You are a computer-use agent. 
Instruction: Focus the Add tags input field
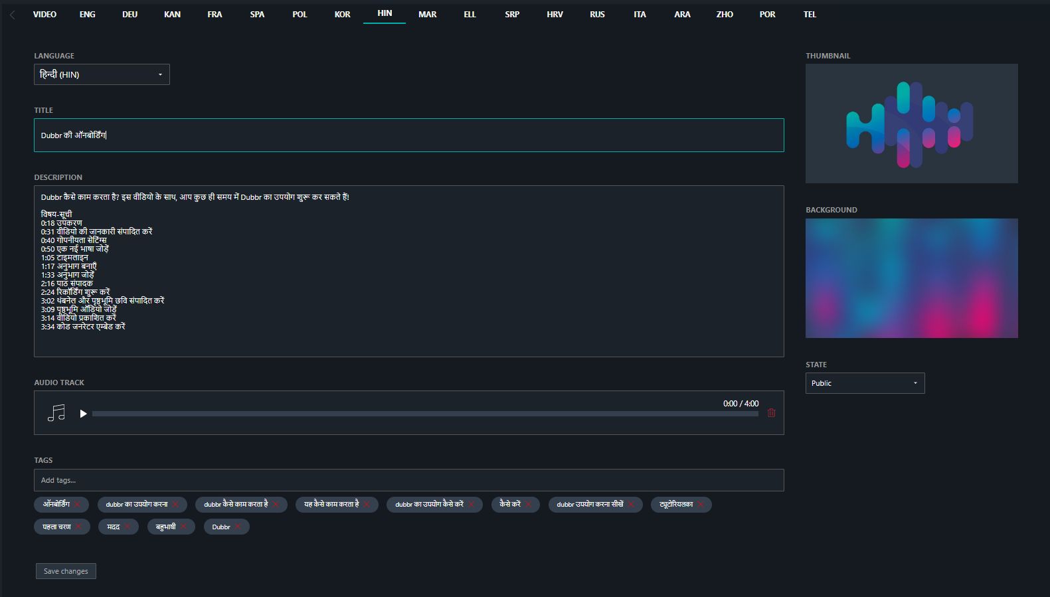coord(409,480)
